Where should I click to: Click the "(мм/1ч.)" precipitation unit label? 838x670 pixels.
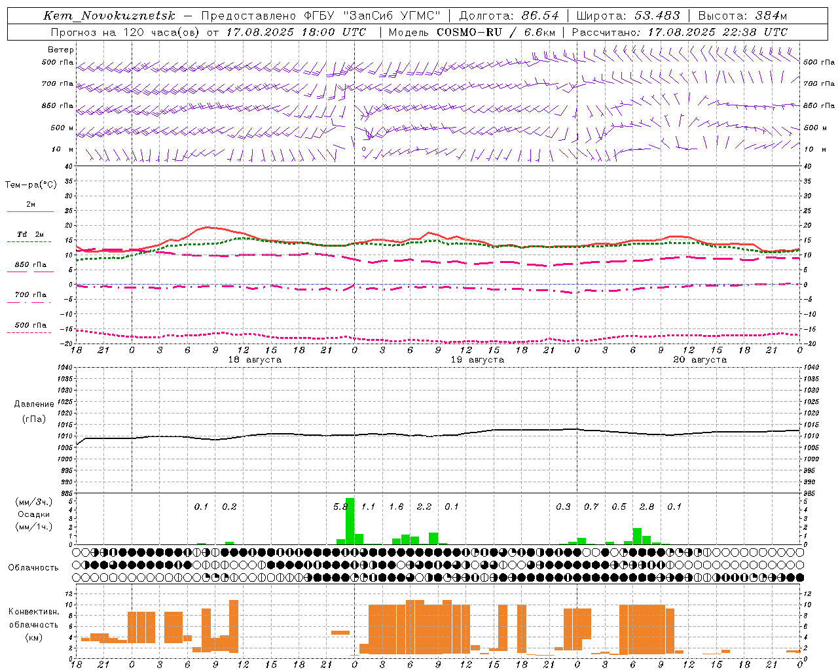coord(34,527)
